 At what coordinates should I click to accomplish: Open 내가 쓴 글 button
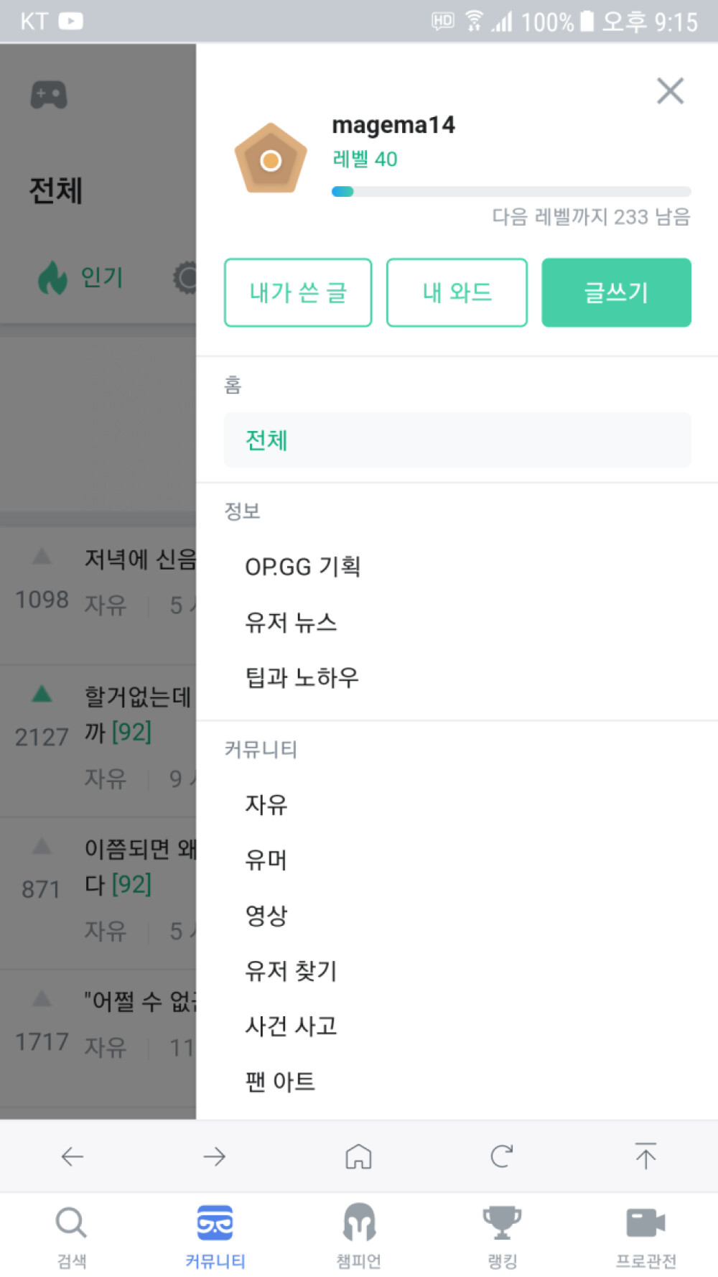298,292
